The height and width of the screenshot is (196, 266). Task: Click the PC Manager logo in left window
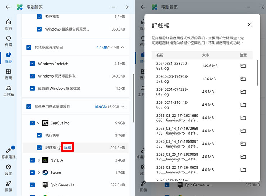tap(20, 7)
